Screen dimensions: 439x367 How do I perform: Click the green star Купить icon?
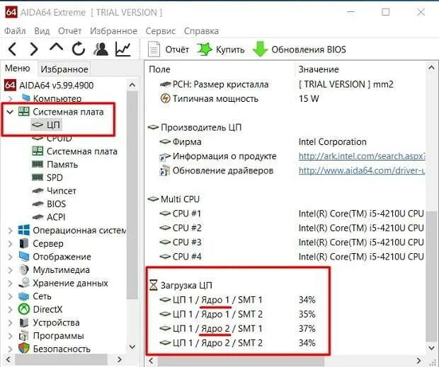205,49
